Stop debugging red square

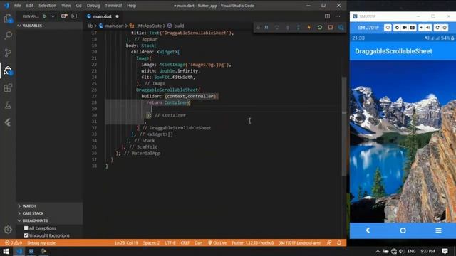(x=331, y=28)
